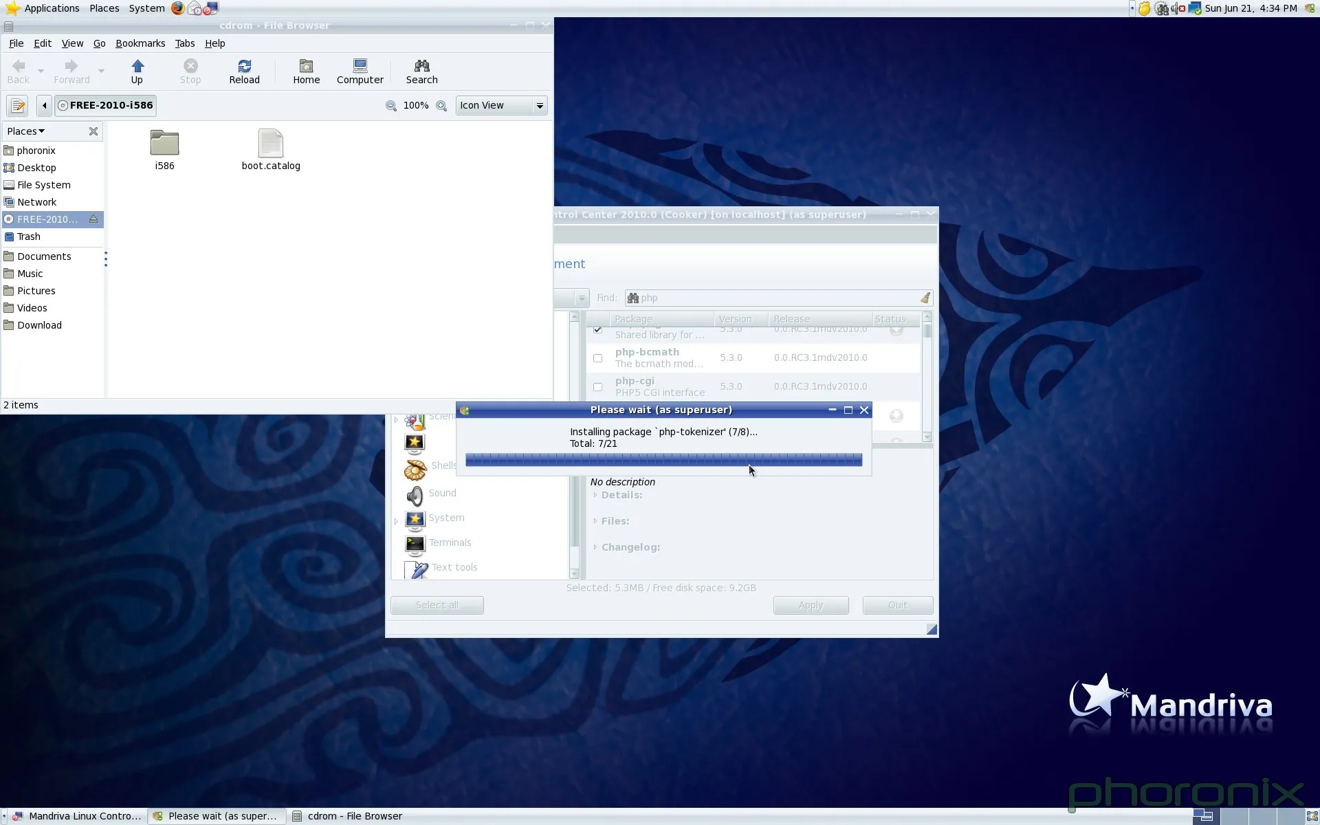Zoom out in the File Browser

pos(391,106)
